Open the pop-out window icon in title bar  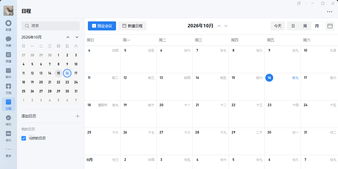[299, 3]
